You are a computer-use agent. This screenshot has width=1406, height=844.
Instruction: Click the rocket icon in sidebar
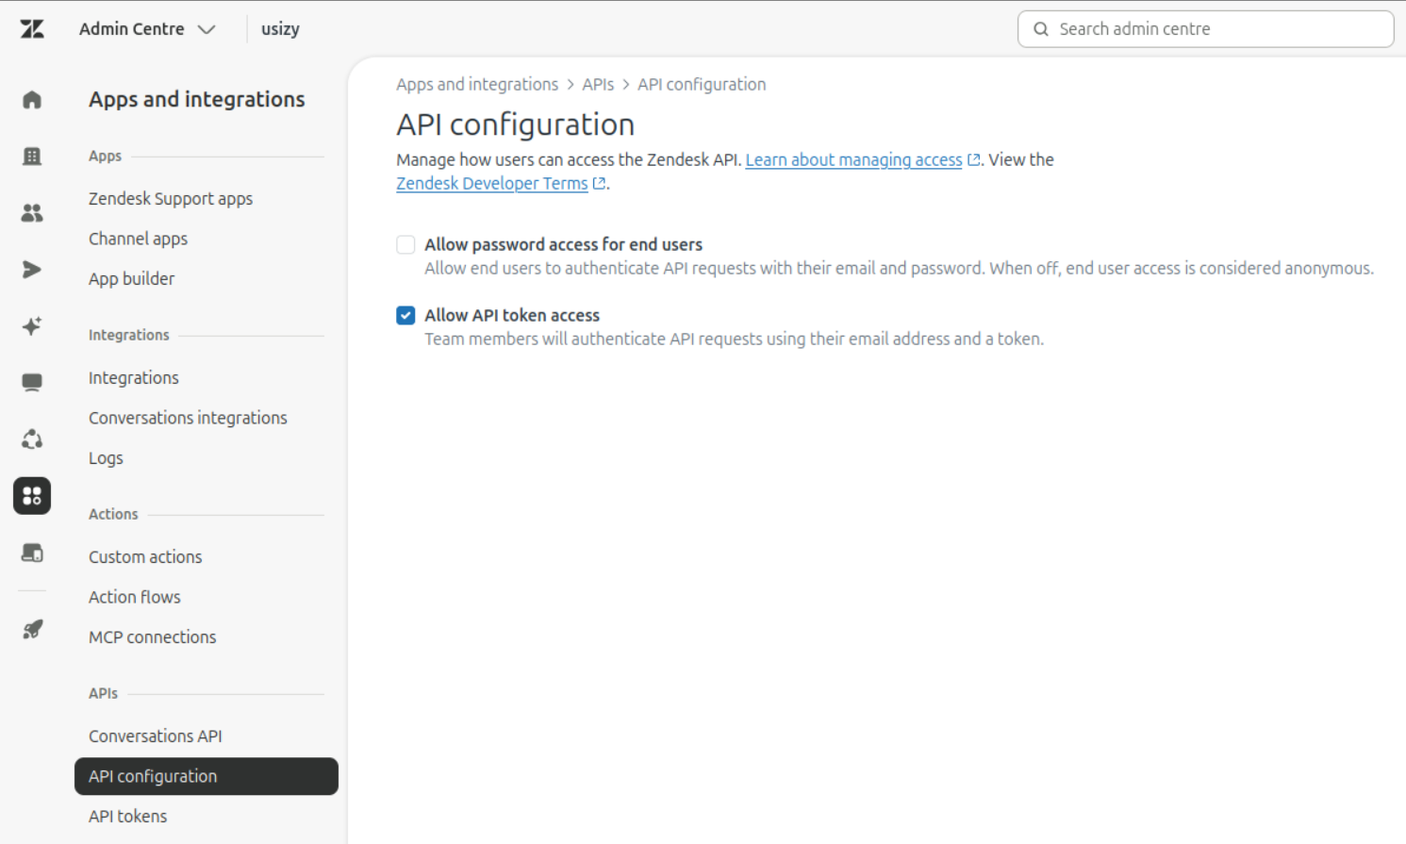point(32,629)
